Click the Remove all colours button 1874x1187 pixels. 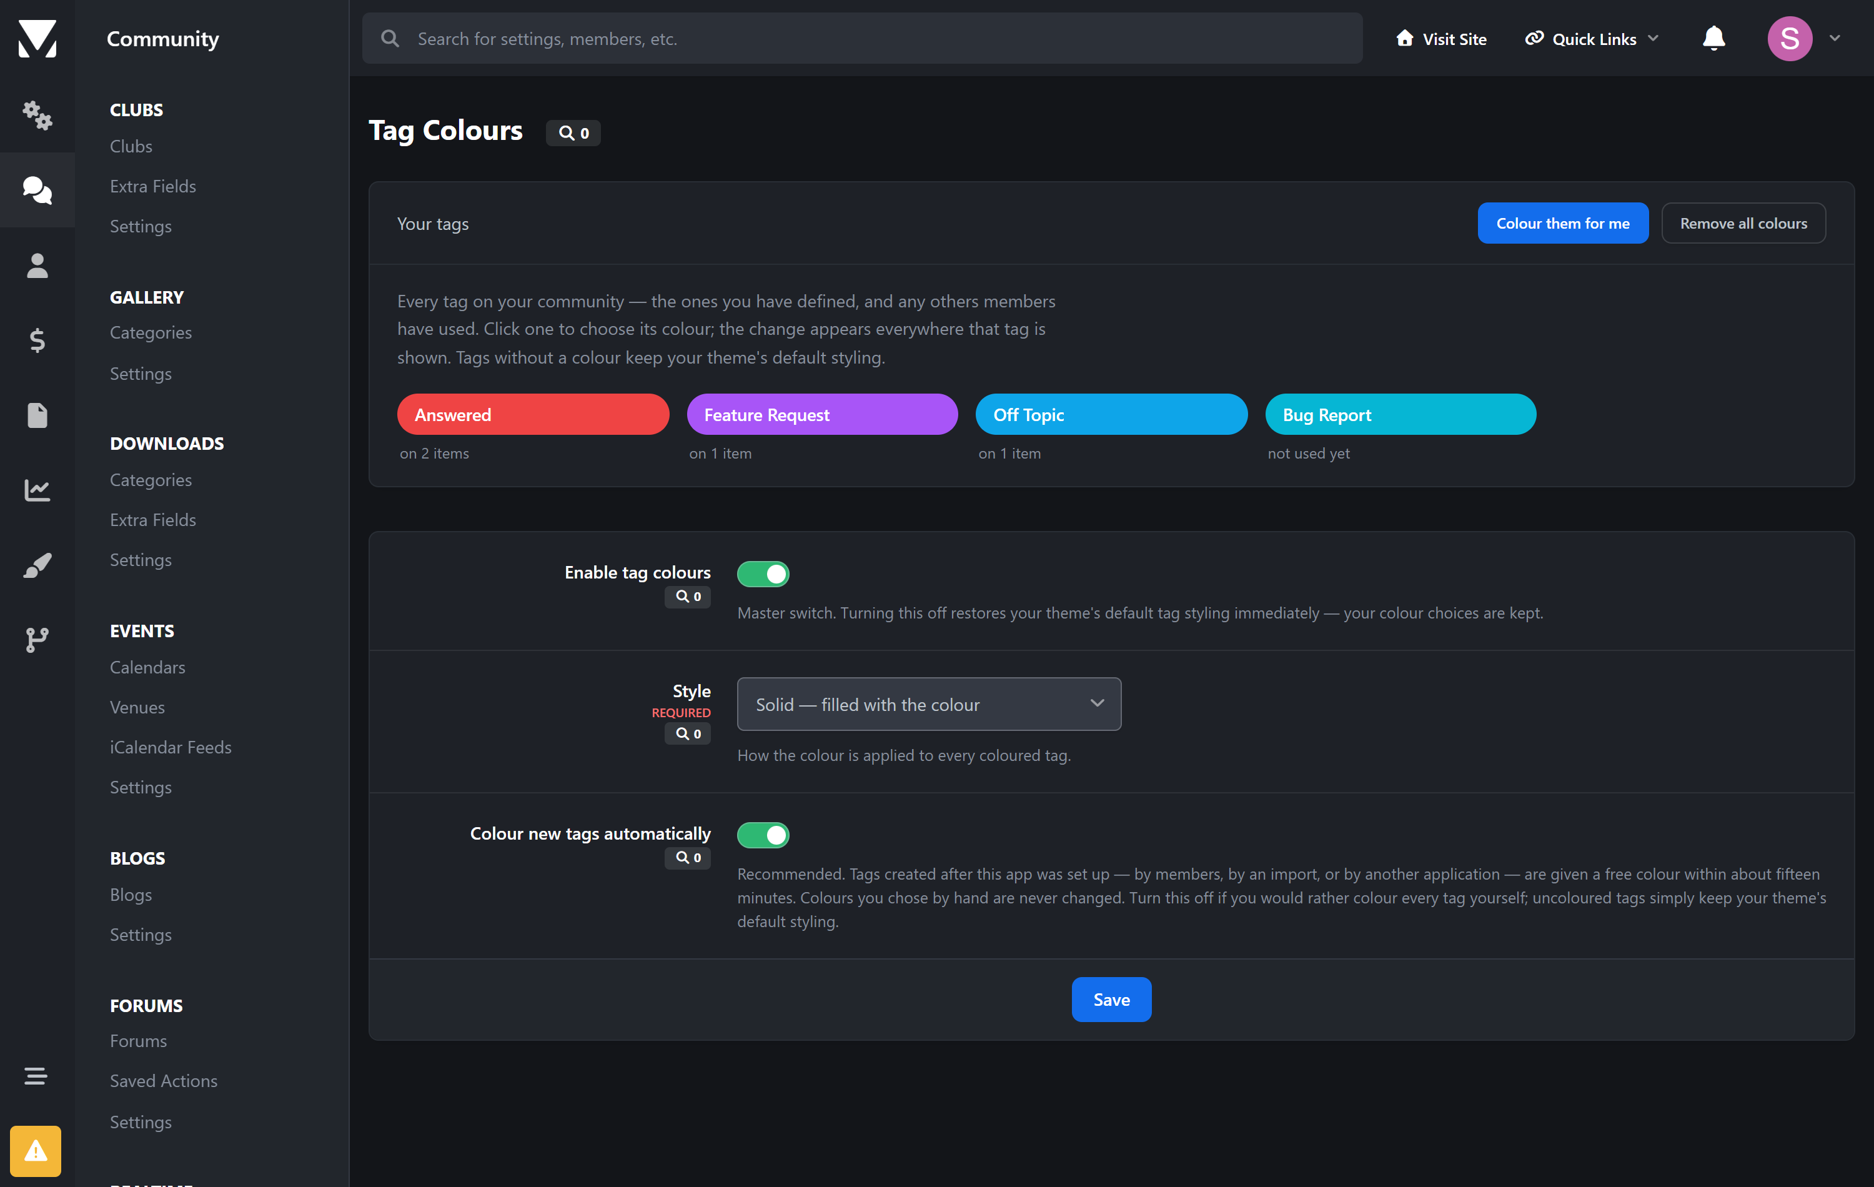[1743, 224]
